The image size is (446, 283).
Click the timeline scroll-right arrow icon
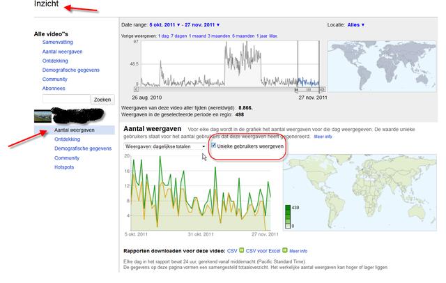click(323, 89)
